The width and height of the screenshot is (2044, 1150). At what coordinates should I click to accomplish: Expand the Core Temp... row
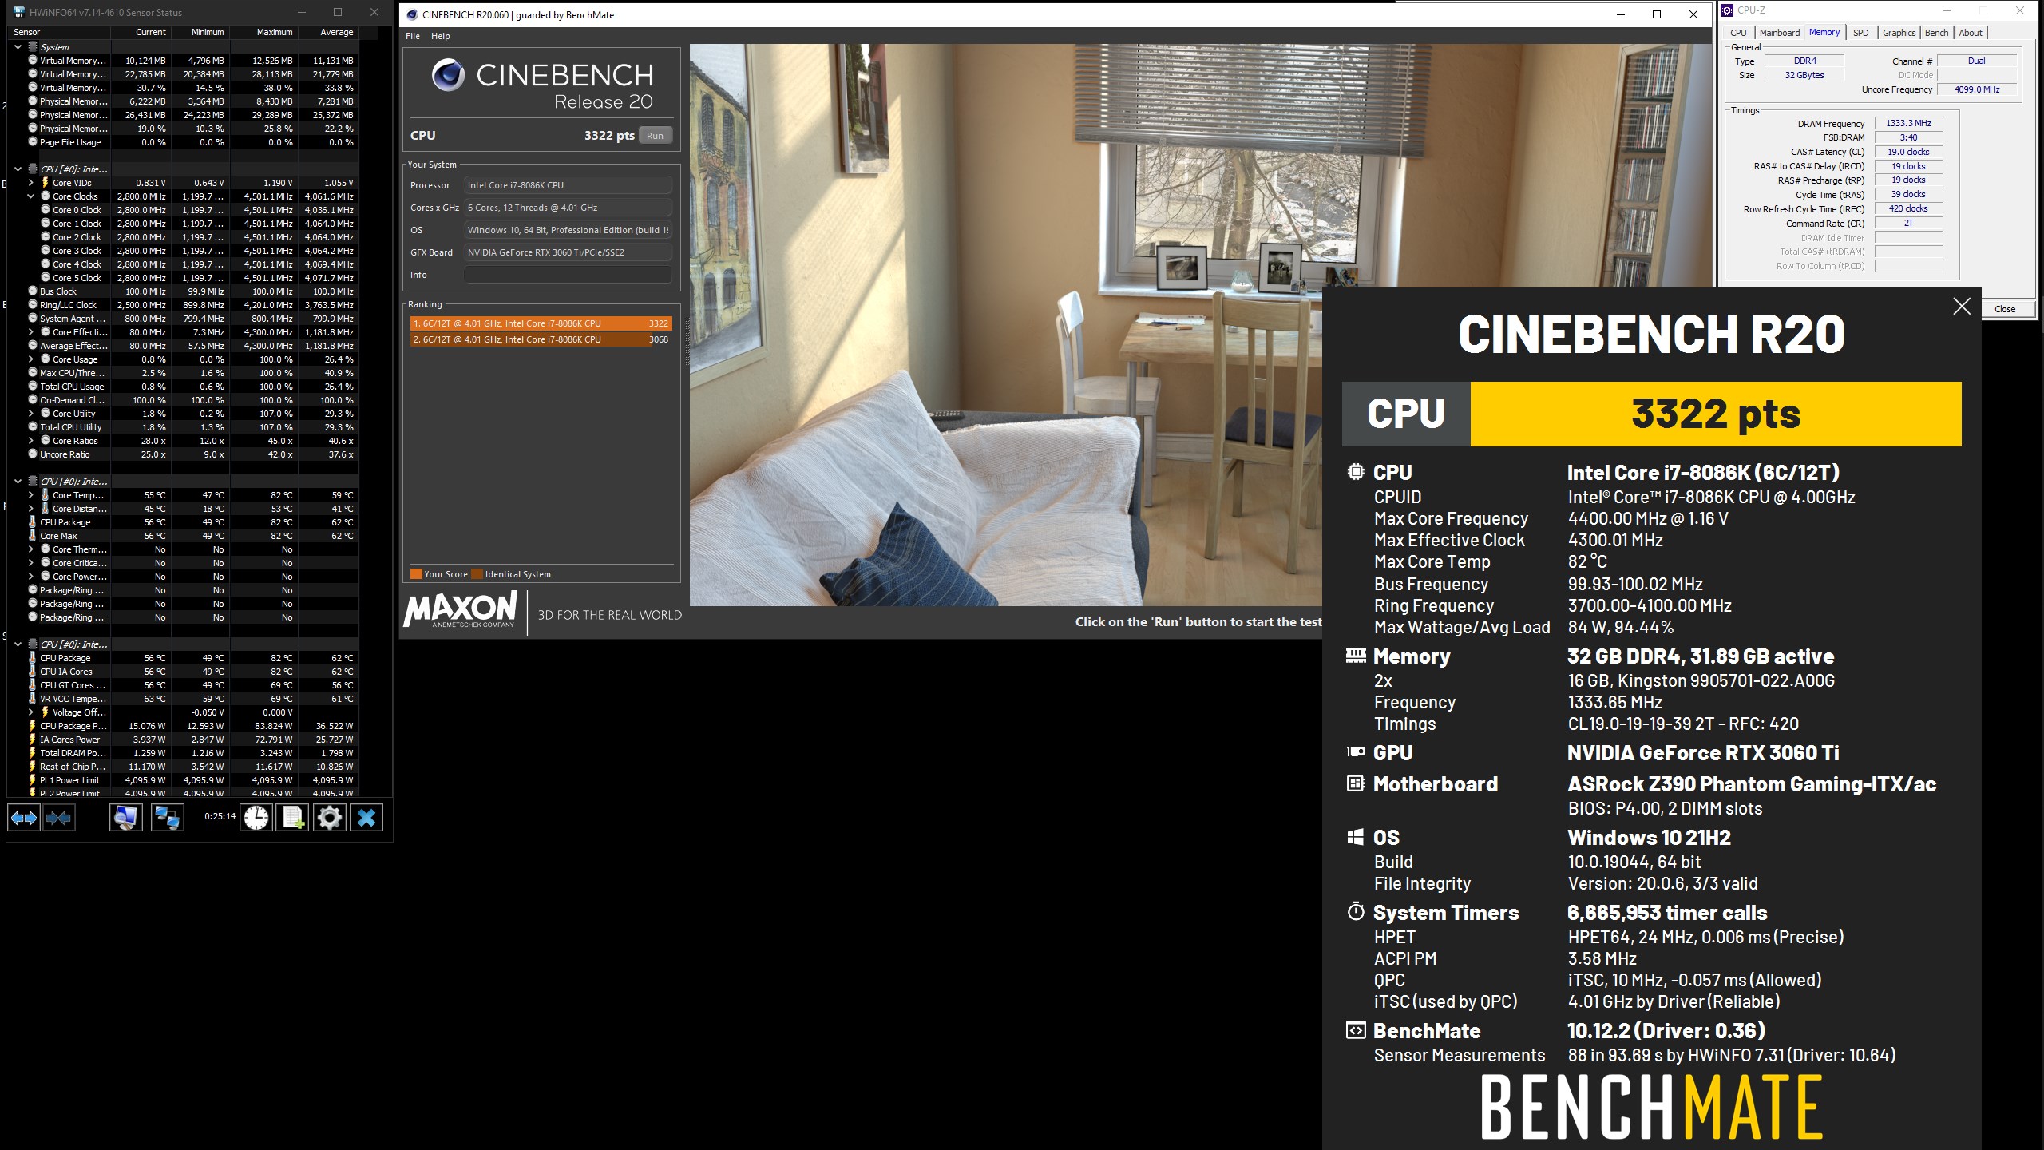[31, 495]
